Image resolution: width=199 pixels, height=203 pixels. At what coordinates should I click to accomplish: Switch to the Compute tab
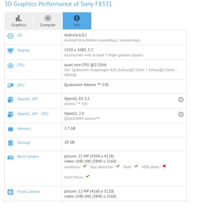48,21
